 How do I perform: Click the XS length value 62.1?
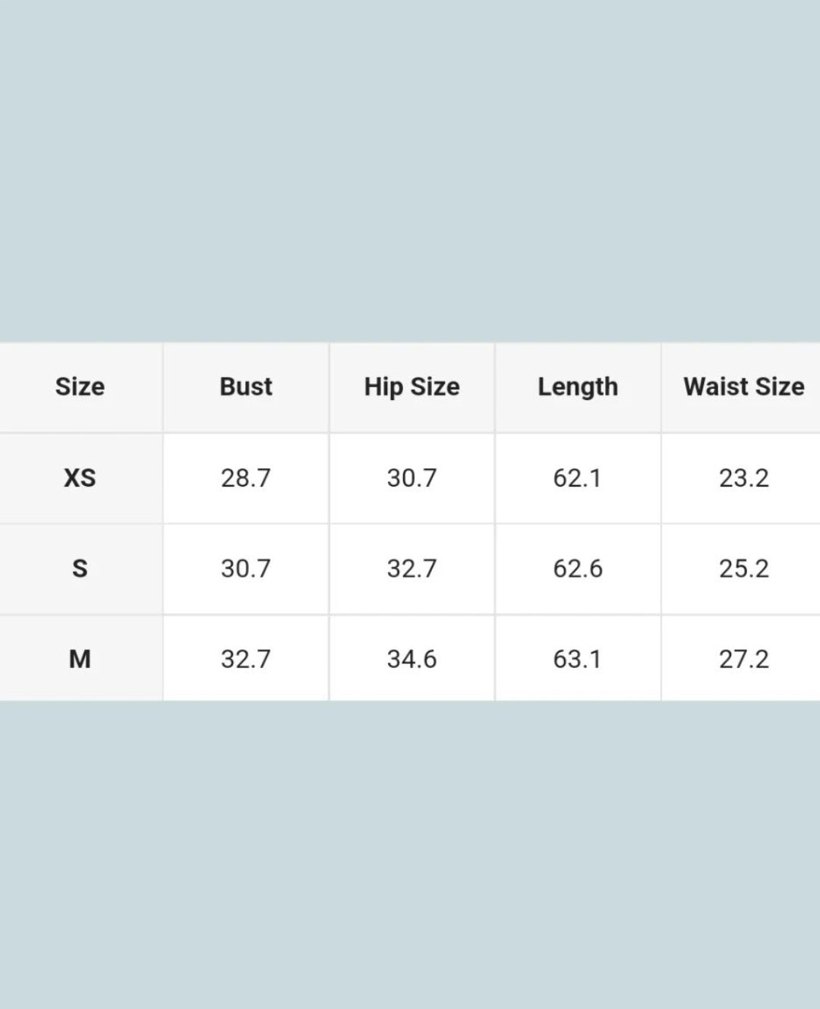[578, 478]
